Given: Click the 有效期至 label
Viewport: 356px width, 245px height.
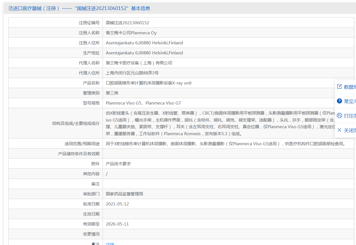Looking at the screenshot, I should click(x=91, y=224).
